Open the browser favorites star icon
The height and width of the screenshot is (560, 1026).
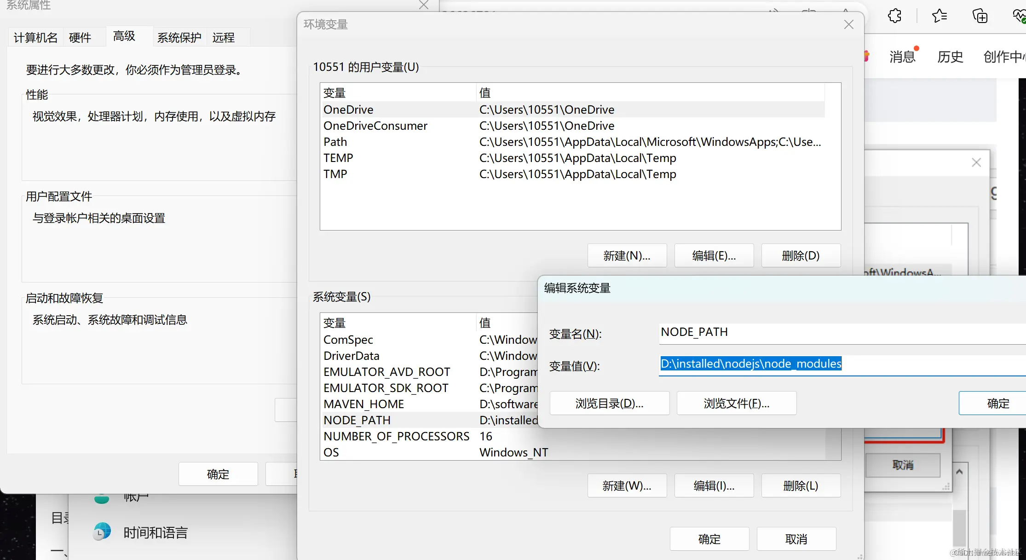click(939, 16)
